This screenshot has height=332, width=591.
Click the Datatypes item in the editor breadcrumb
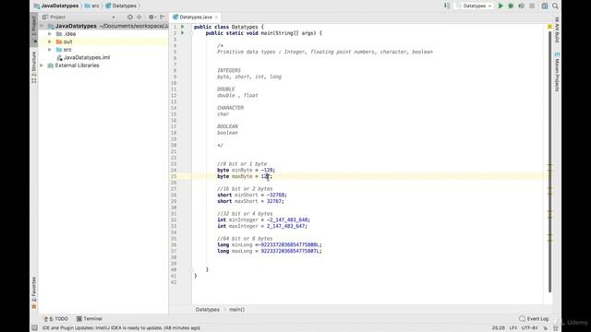point(207,310)
